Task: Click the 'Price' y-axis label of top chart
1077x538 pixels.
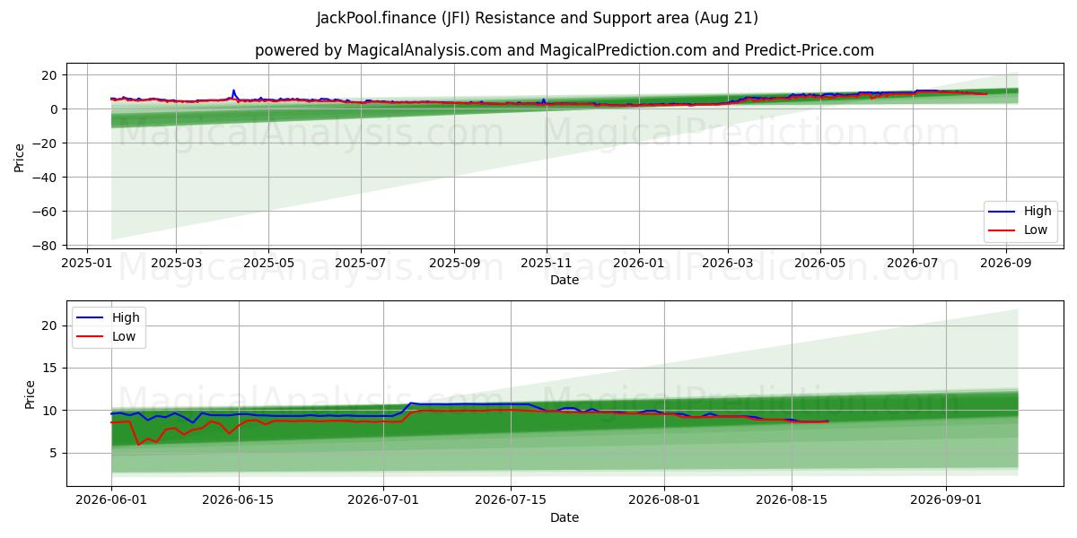Action: [x=20, y=157]
